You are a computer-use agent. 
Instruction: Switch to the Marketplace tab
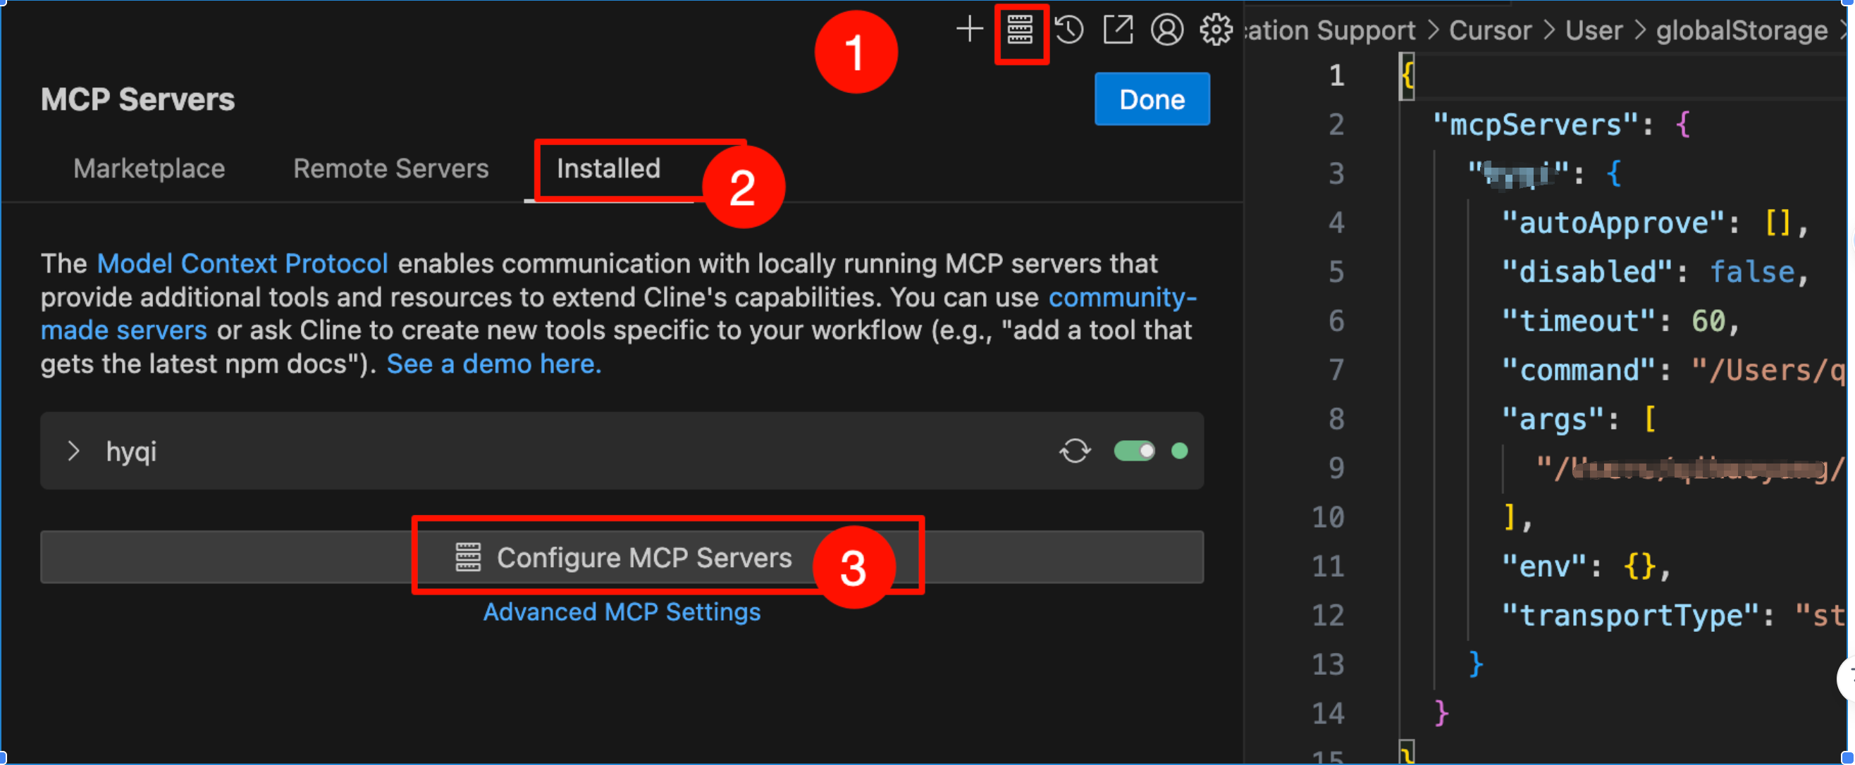149,168
